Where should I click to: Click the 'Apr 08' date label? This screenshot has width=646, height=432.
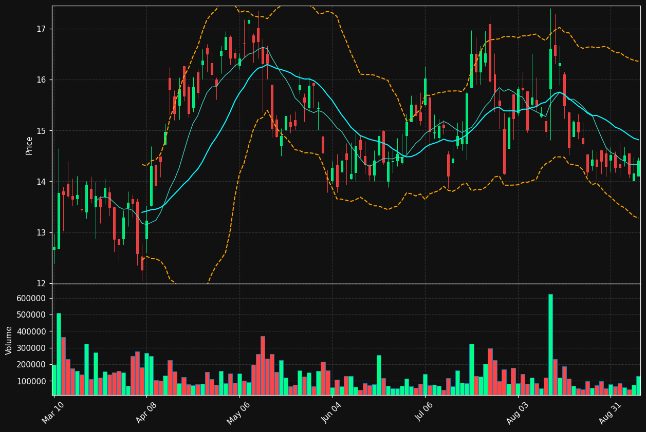click(146, 413)
